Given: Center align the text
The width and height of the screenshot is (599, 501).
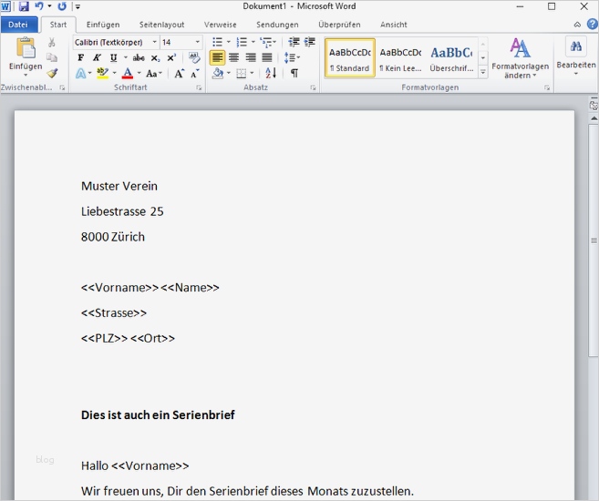Looking at the screenshot, I should (233, 57).
